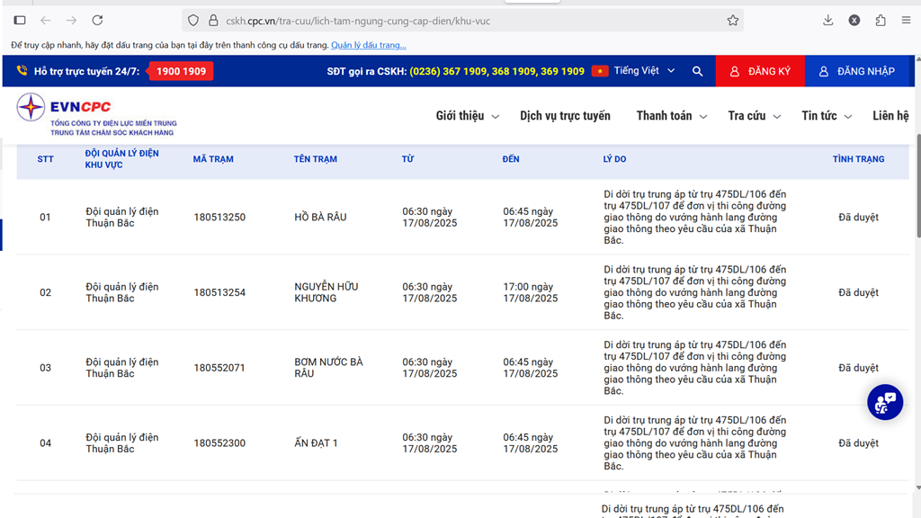Image resolution: width=921 pixels, height=518 pixels.
Task: Go back to the previous page
Action: 45,21
